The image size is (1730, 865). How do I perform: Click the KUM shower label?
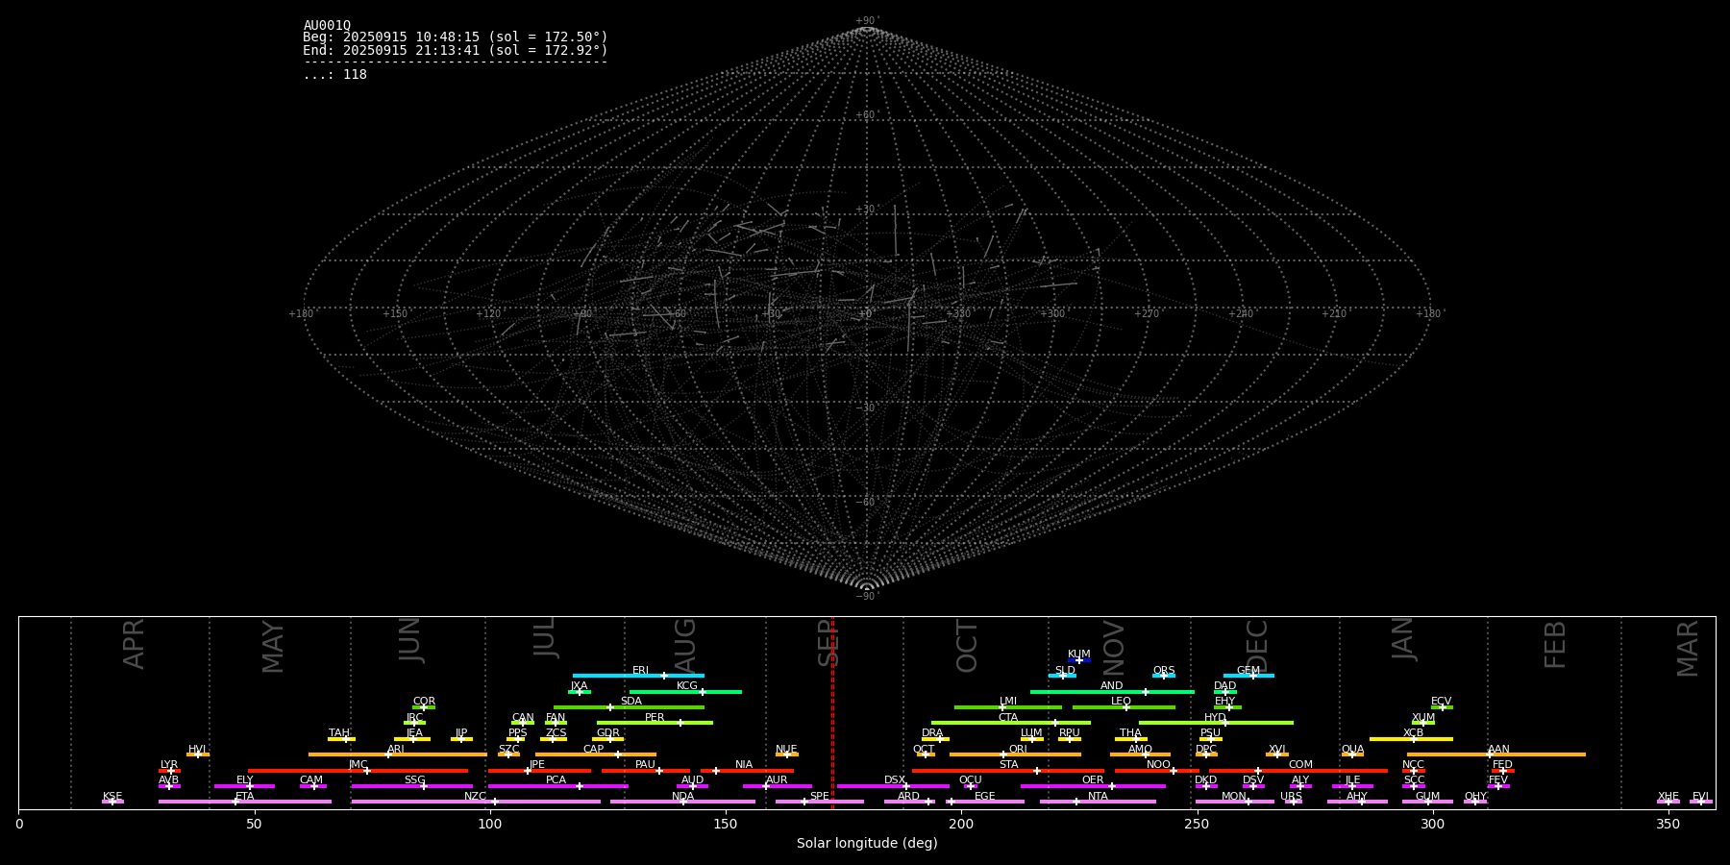tap(1079, 655)
